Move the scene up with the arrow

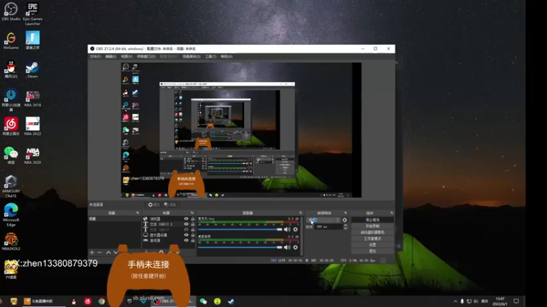tap(108, 252)
